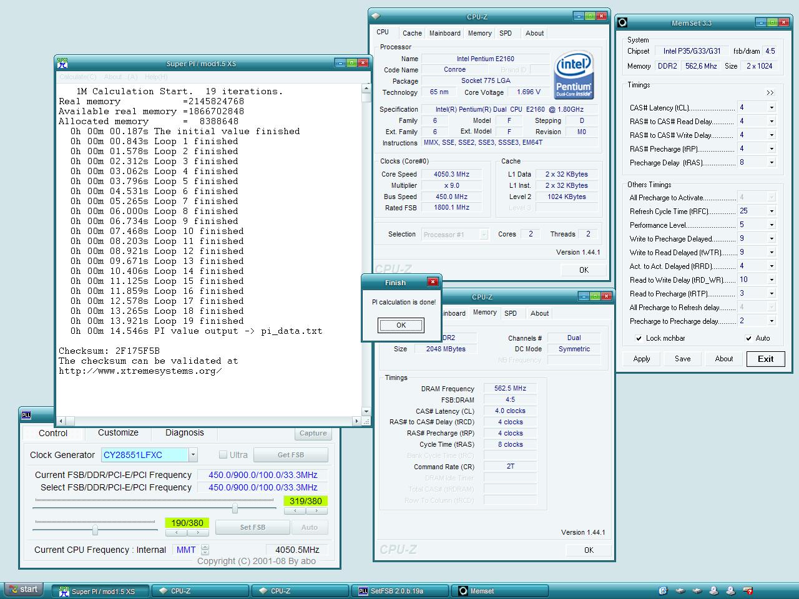Close the Finish dialog
Screen dimensions: 799x599
click(432, 282)
